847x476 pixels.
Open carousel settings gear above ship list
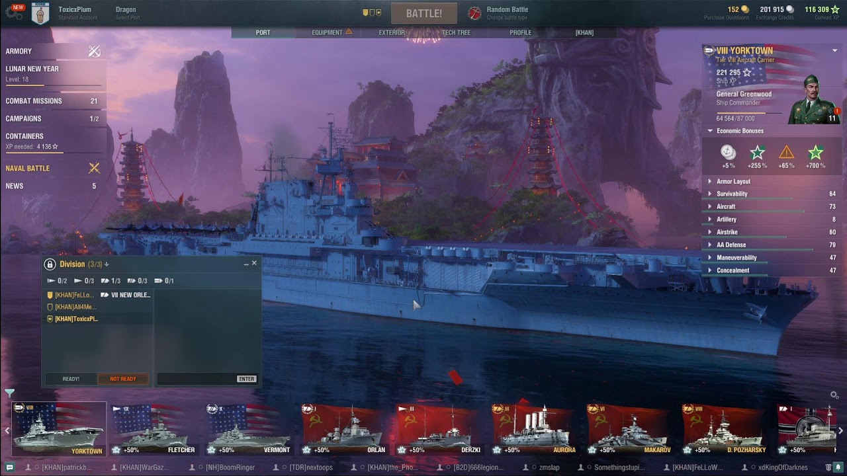(834, 395)
